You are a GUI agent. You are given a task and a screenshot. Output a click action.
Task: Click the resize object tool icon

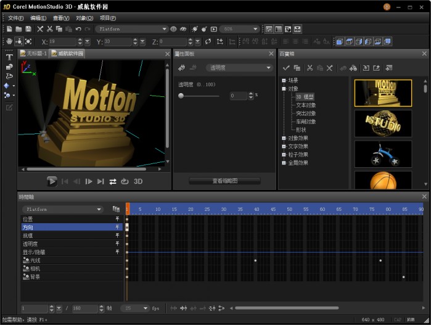(28, 41)
